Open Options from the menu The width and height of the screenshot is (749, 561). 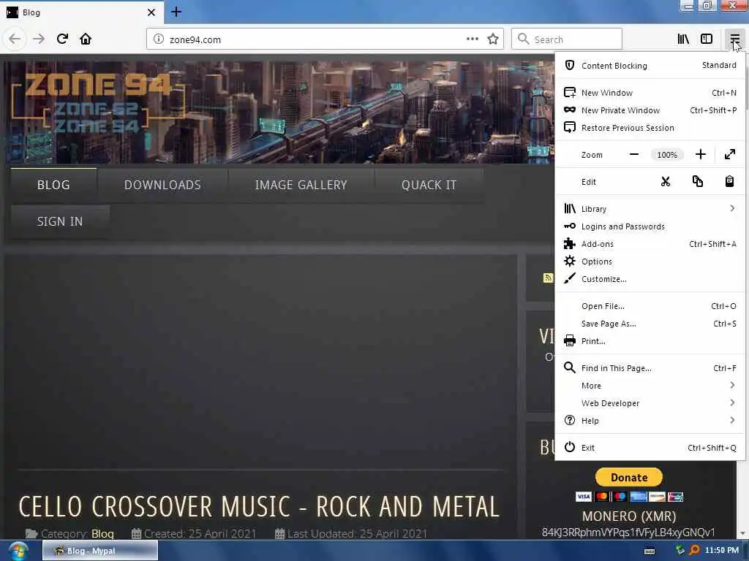[x=650, y=262]
